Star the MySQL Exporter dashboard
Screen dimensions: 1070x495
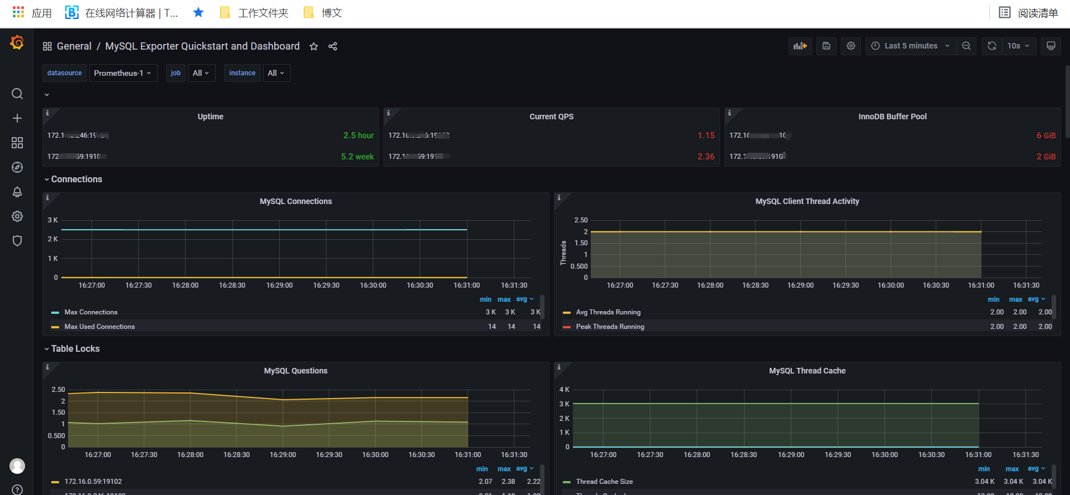tap(314, 46)
